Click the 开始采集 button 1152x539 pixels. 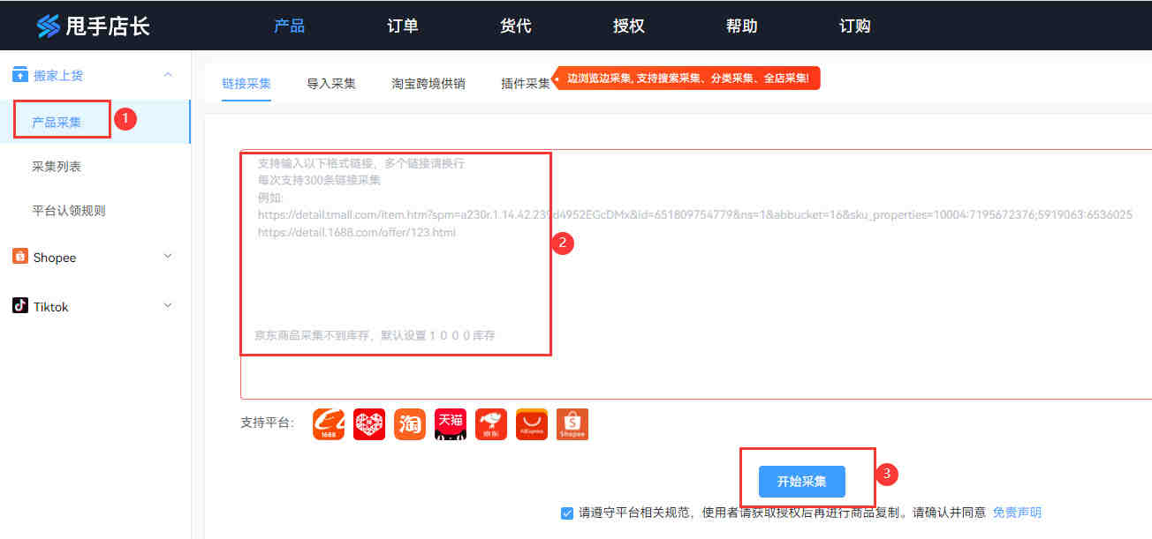802,482
